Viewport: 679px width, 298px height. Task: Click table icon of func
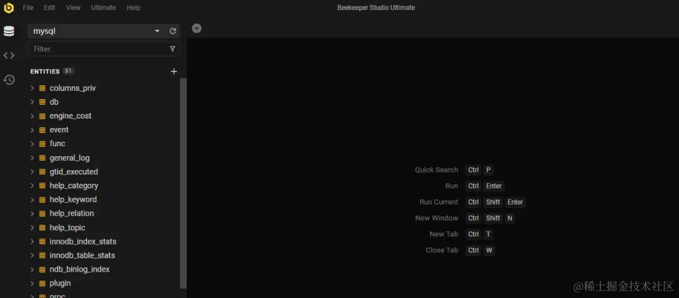pyautogui.click(x=42, y=144)
